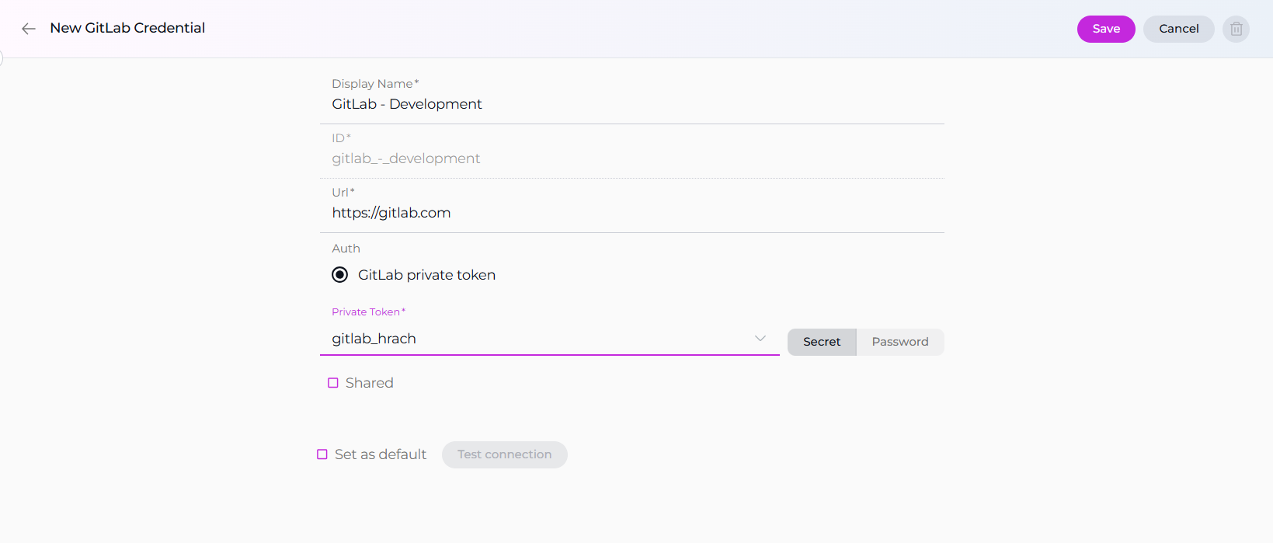Tick the Set as default checkbox
The width and height of the screenshot is (1273, 543).
point(322,454)
